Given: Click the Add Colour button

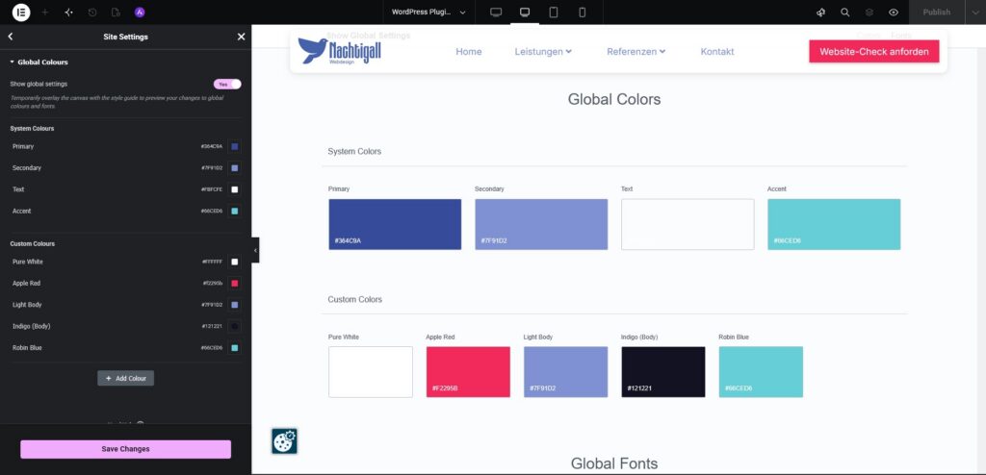Looking at the screenshot, I should (126, 378).
